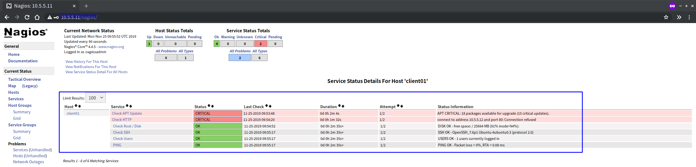Sort Last Check column descending arrow
The height and width of the screenshot is (167, 696).
[270, 106]
